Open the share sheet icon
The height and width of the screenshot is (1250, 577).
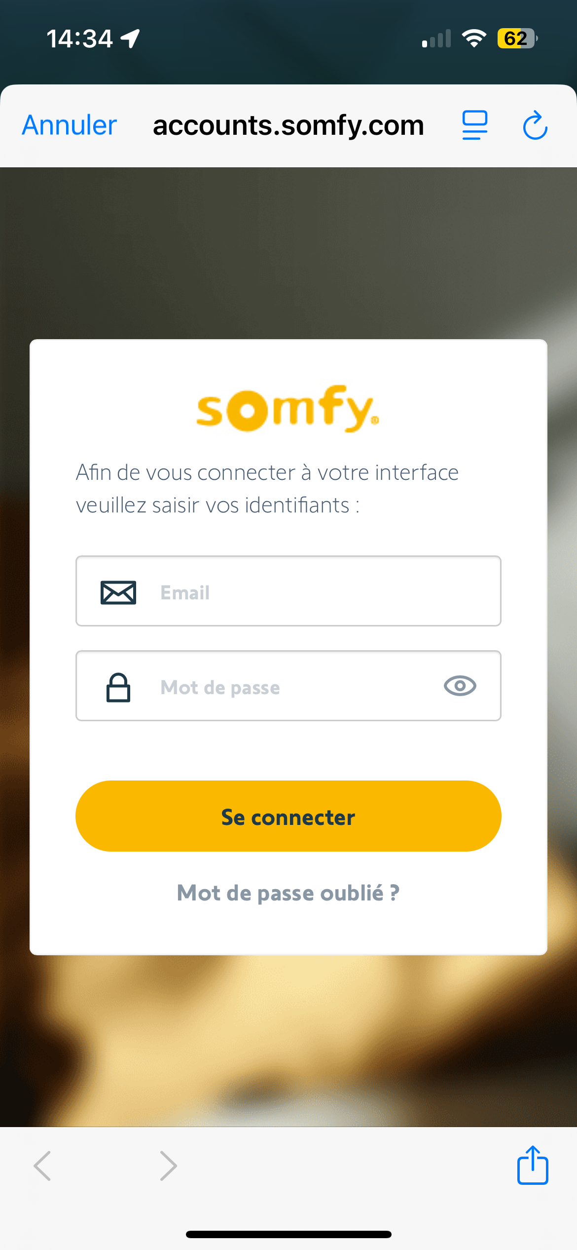pyautogui.click(x=533, y=1165)
